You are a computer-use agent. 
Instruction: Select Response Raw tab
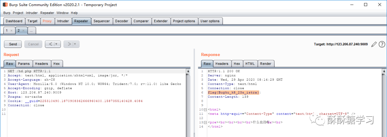tap(207, 64)
